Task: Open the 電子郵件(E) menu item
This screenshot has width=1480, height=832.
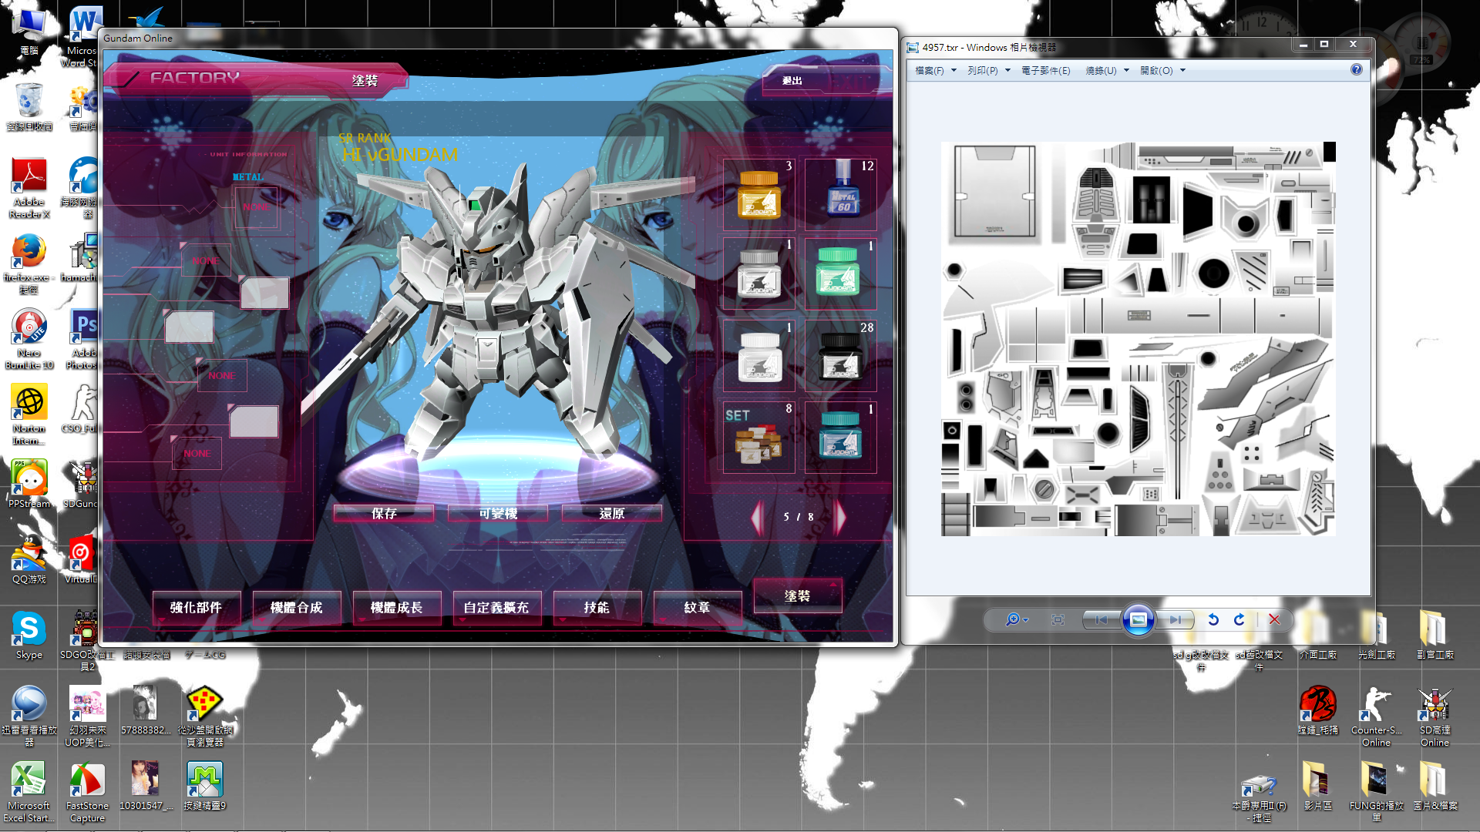Action: point(1045,71)
